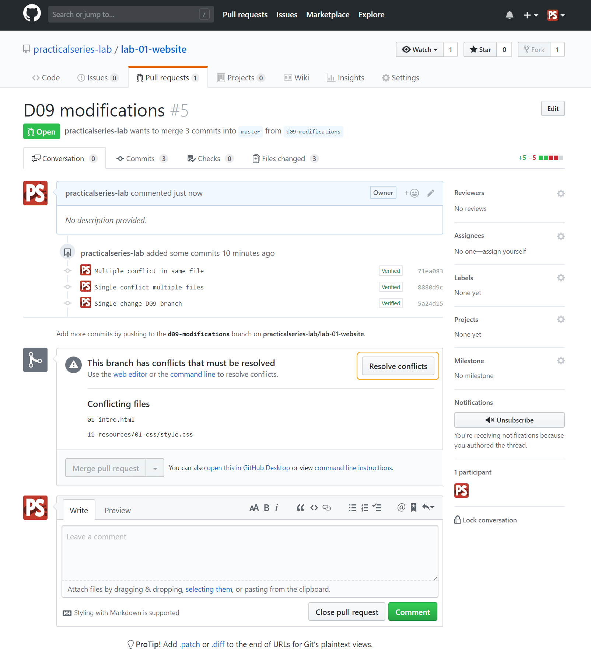Viewport: 591px width, 657px height.
Task: Insert saved reply using the reply arrow
Action: [x=428, y=508]
